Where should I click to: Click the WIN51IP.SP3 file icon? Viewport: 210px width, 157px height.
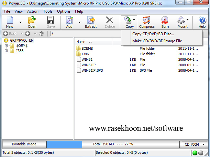coord(79,70)
